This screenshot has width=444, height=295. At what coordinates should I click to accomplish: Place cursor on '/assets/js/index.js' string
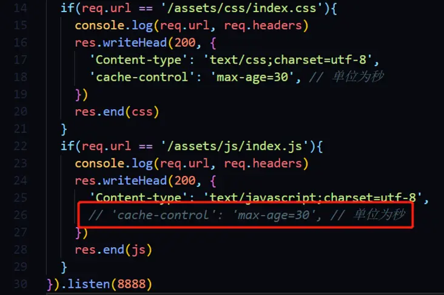tap(235, 146)
